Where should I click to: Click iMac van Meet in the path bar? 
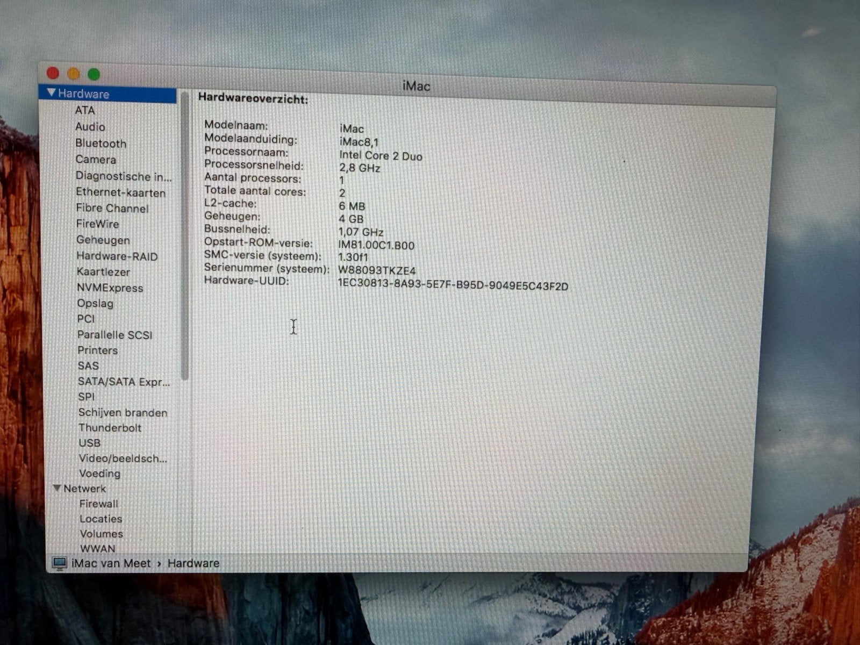tap(111, 563)
